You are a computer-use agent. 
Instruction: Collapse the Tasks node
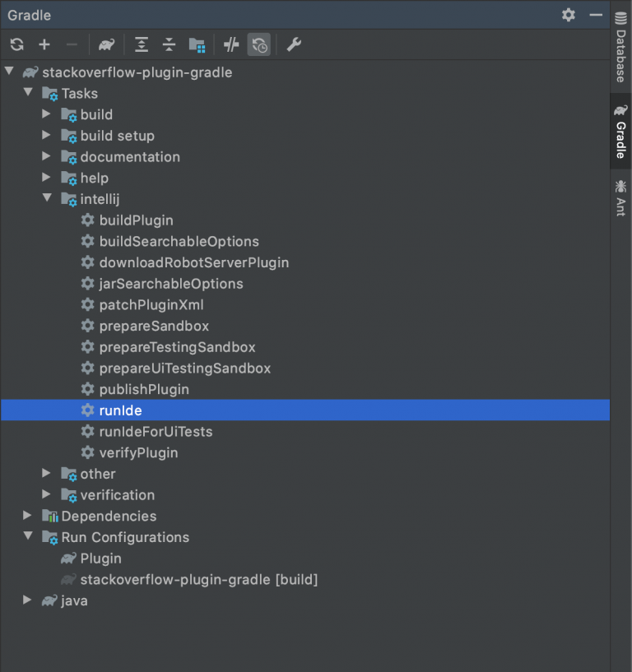pyautogui.click(x=28, y=92)
